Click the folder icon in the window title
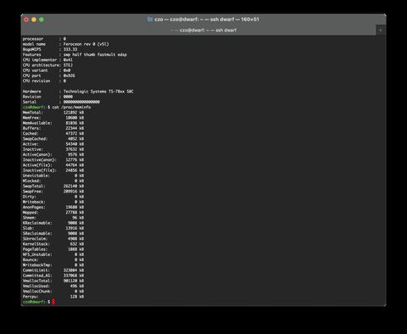 coord(150,19)
